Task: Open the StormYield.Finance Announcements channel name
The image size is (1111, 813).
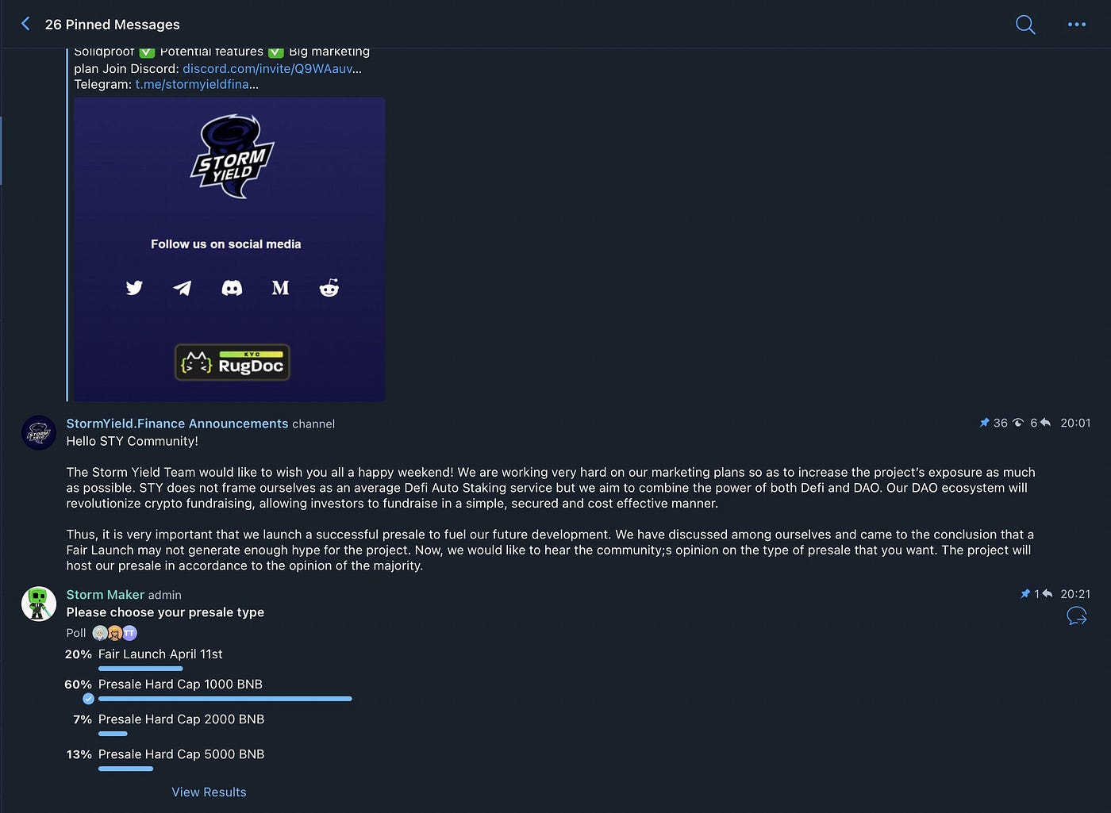Action: pyautogui.click(x=177, y=424)
